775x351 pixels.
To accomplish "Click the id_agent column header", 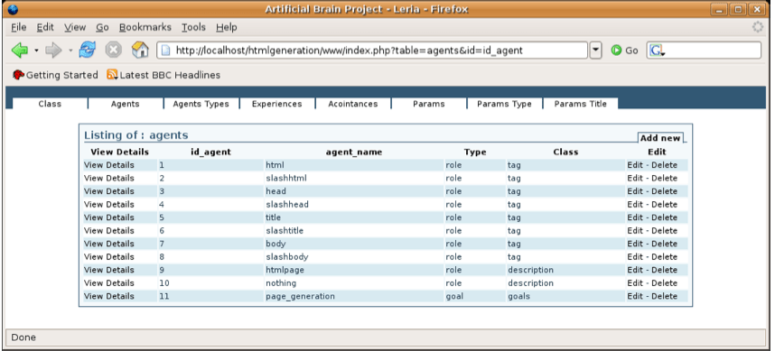I will tap(210, 152).
